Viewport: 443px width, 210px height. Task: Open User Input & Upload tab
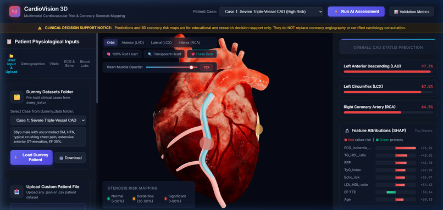click(12, 64)
